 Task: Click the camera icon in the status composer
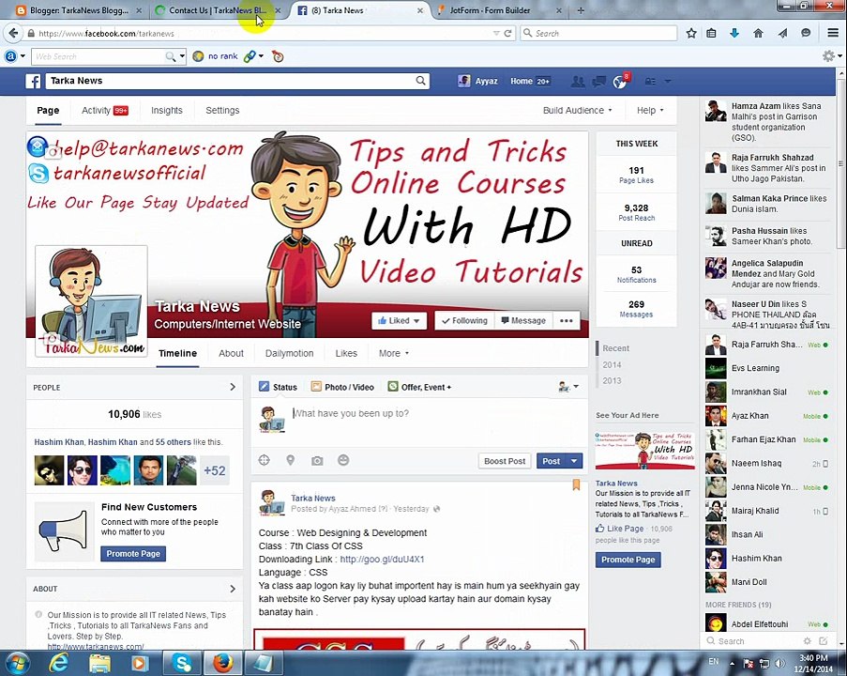coord(317,460)
